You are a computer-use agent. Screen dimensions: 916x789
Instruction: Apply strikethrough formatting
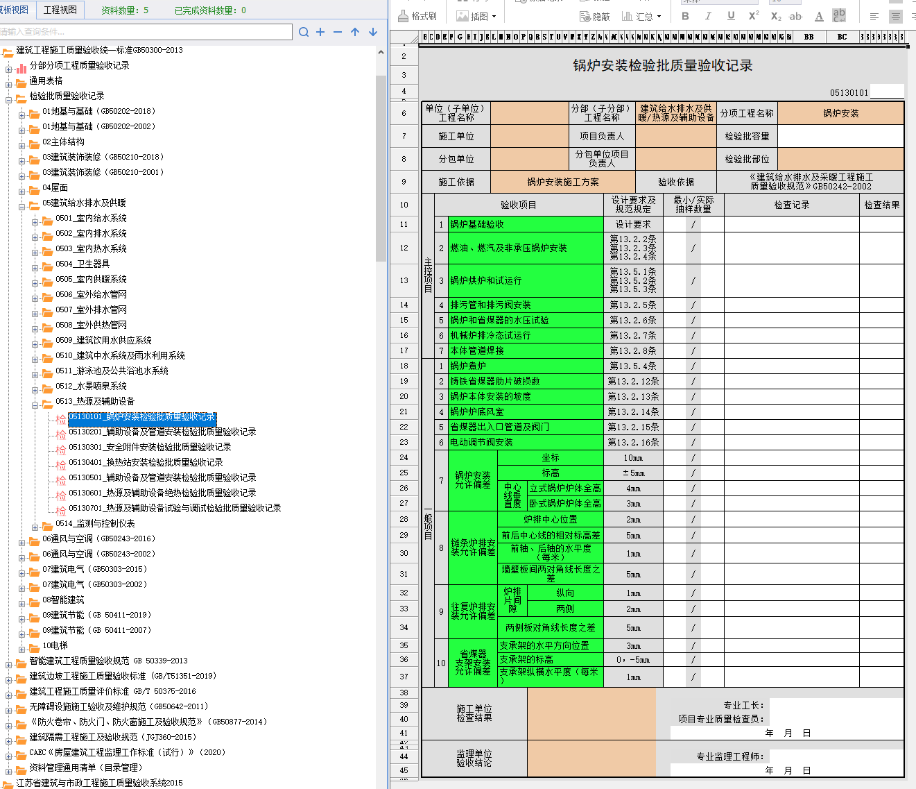point(796,16)
